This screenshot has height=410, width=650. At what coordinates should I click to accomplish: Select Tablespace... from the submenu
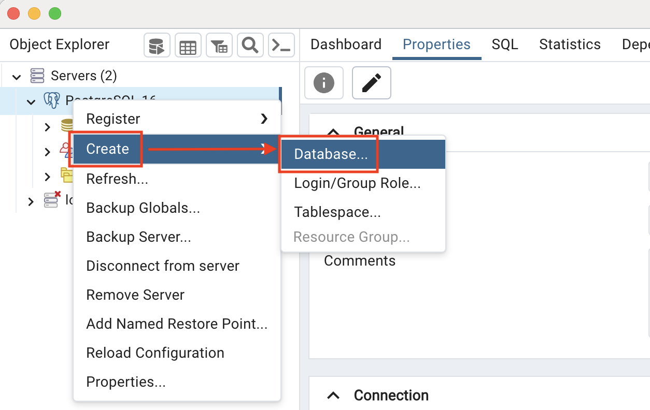pyautogui.click(x=337, y=212)
